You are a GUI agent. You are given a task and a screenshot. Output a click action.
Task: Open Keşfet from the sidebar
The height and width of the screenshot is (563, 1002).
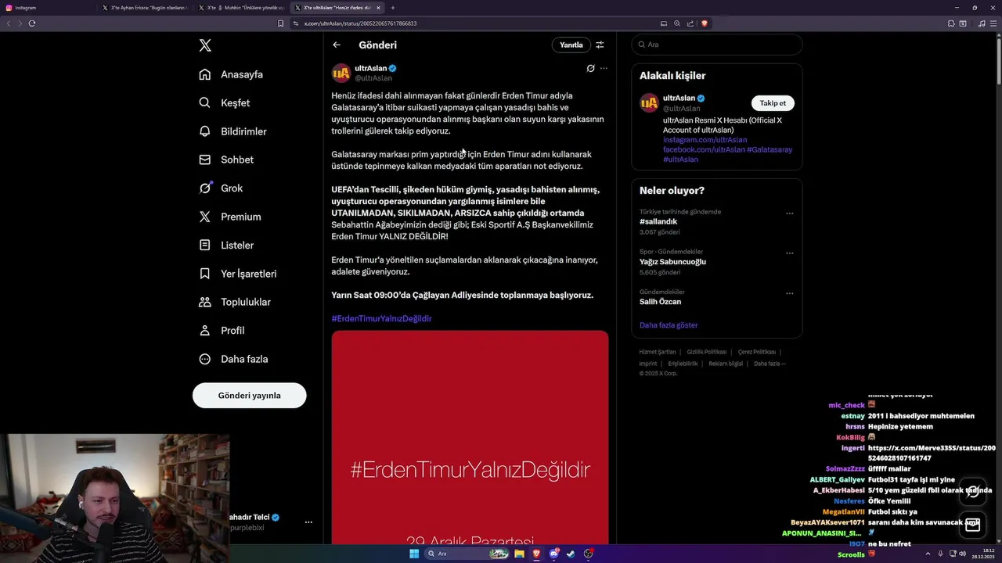click(x=225, y=102)
